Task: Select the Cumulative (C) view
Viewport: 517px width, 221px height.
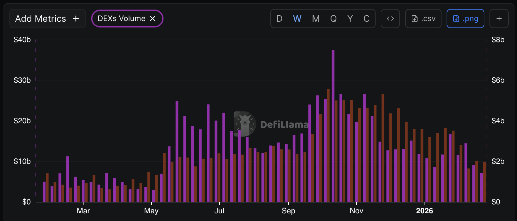Action: (x=367, y=19)
